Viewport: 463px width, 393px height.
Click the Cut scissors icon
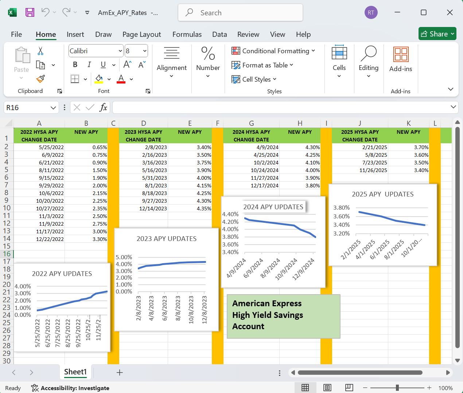coord(40,51)
